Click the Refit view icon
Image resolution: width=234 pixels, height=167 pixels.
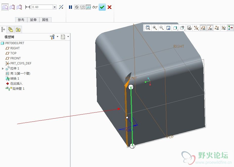pos(148,28)
